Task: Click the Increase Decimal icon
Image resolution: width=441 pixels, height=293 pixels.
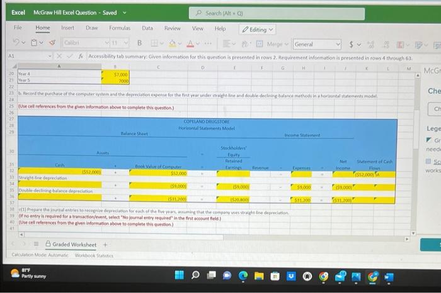Action: (371, 45)
